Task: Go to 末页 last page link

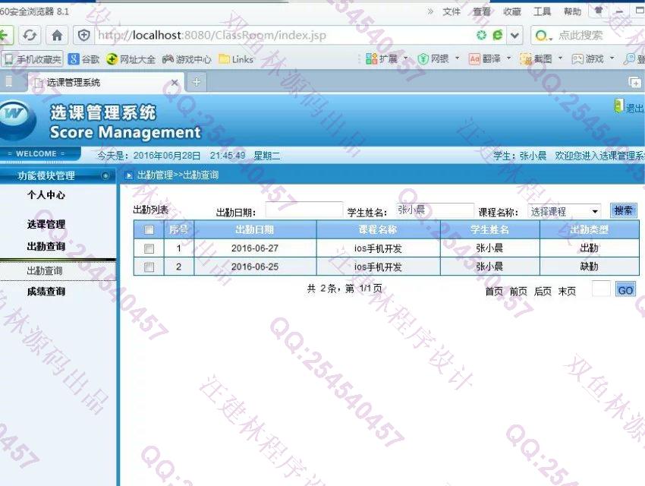Action: 567,292
